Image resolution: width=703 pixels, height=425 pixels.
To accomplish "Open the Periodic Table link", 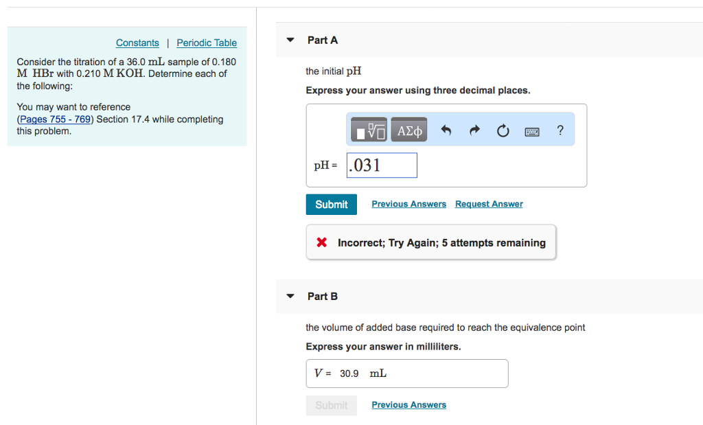I will pyautogui.click(x=207, y=43).
